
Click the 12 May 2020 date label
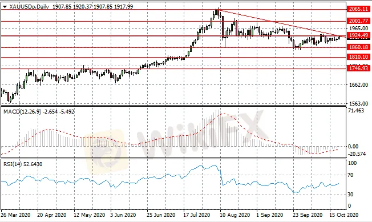[89, 215]
